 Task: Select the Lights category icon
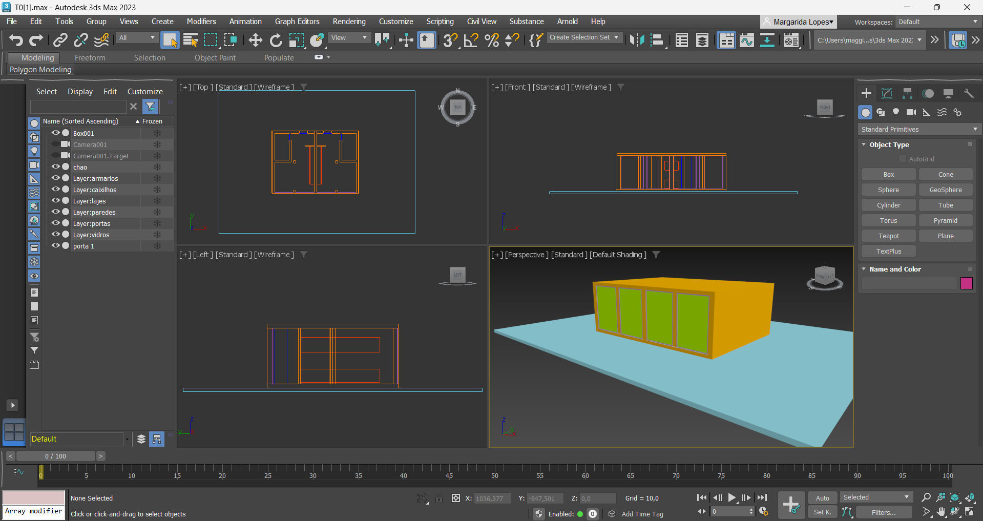895,112
